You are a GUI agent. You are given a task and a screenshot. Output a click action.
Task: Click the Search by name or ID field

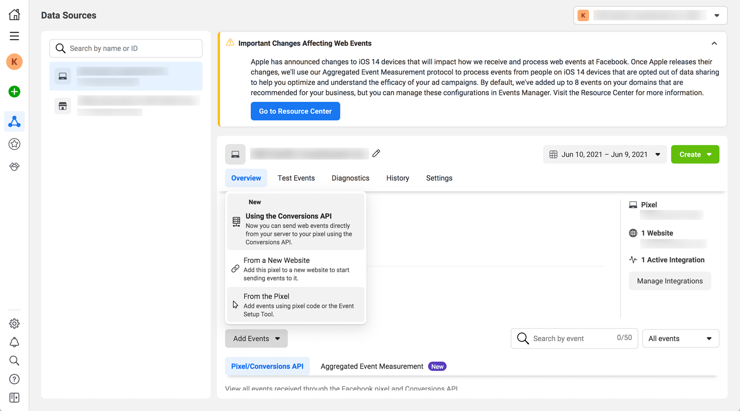[x=126, y=48]
